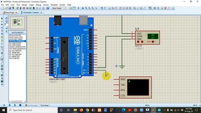The height and width of the screenshot is (113, 201).
Task: Select SIGNAL GENERATOR in instruments list
Action: (18, 47)
